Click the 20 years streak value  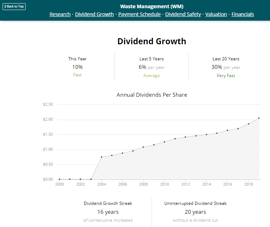195,212
